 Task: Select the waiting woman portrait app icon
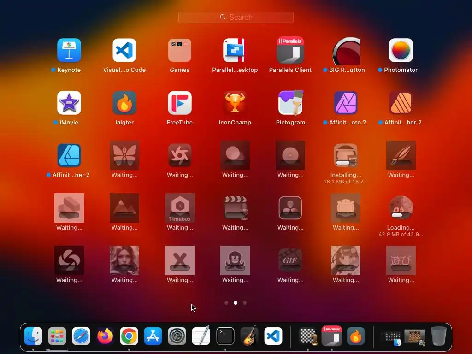(124, 260)
